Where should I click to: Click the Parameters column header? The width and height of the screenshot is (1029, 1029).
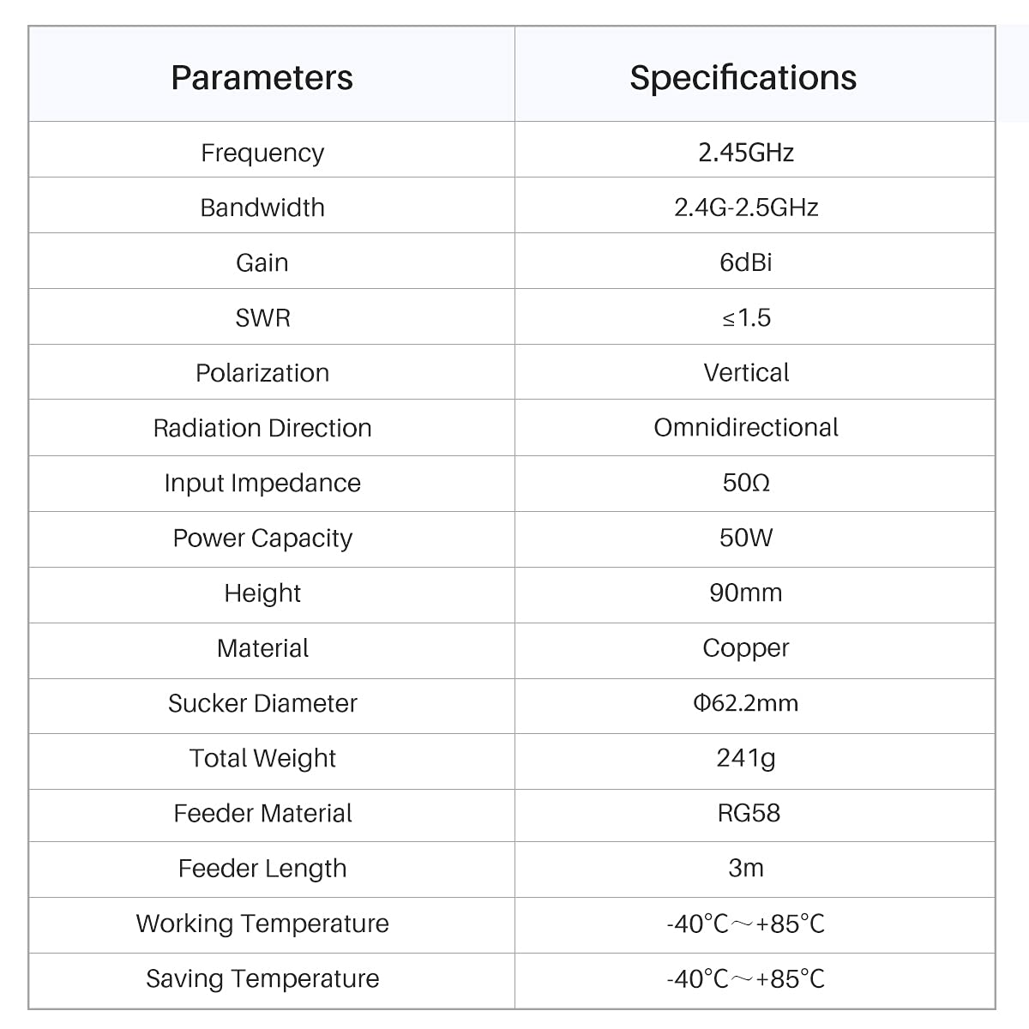pos(262,78)
